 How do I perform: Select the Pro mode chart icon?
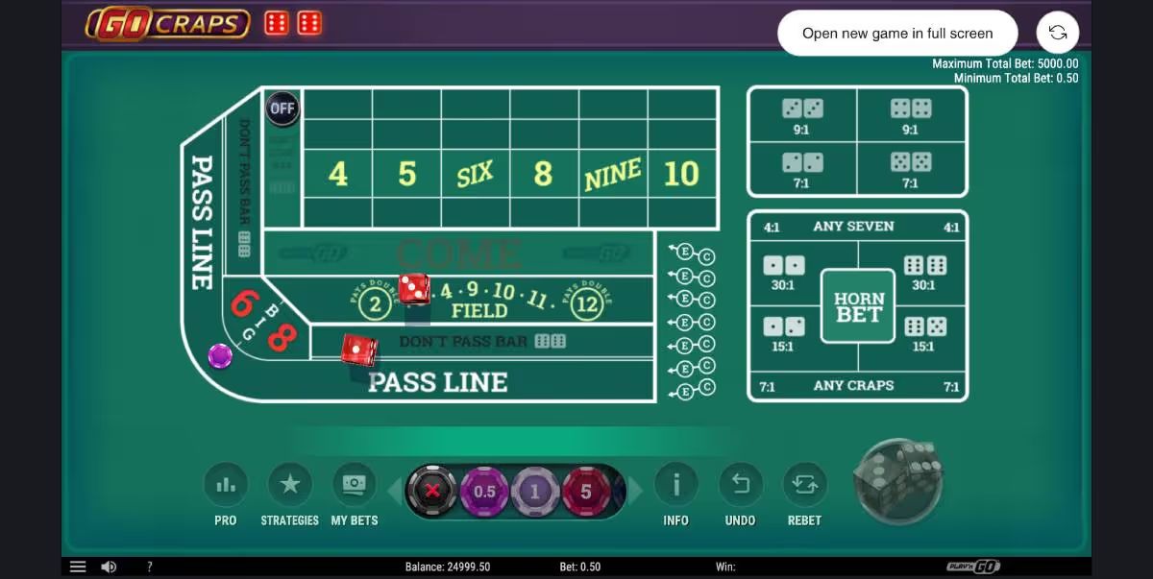(x=225, y=485)
